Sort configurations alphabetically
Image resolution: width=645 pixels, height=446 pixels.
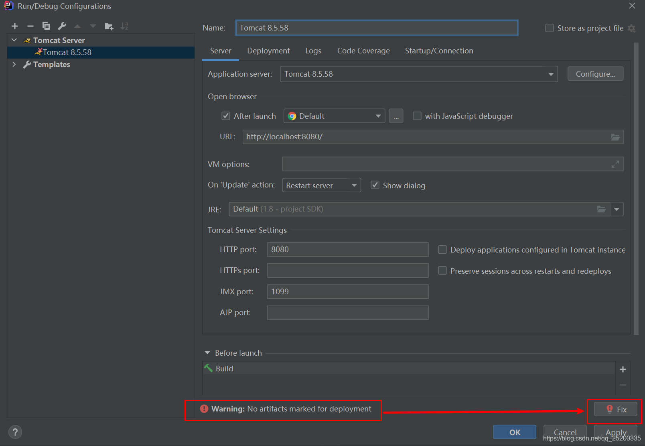(125, 26)
